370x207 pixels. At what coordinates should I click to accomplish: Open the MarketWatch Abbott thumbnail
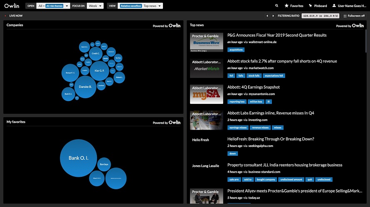pyautogui.click(x=207, y=68)
